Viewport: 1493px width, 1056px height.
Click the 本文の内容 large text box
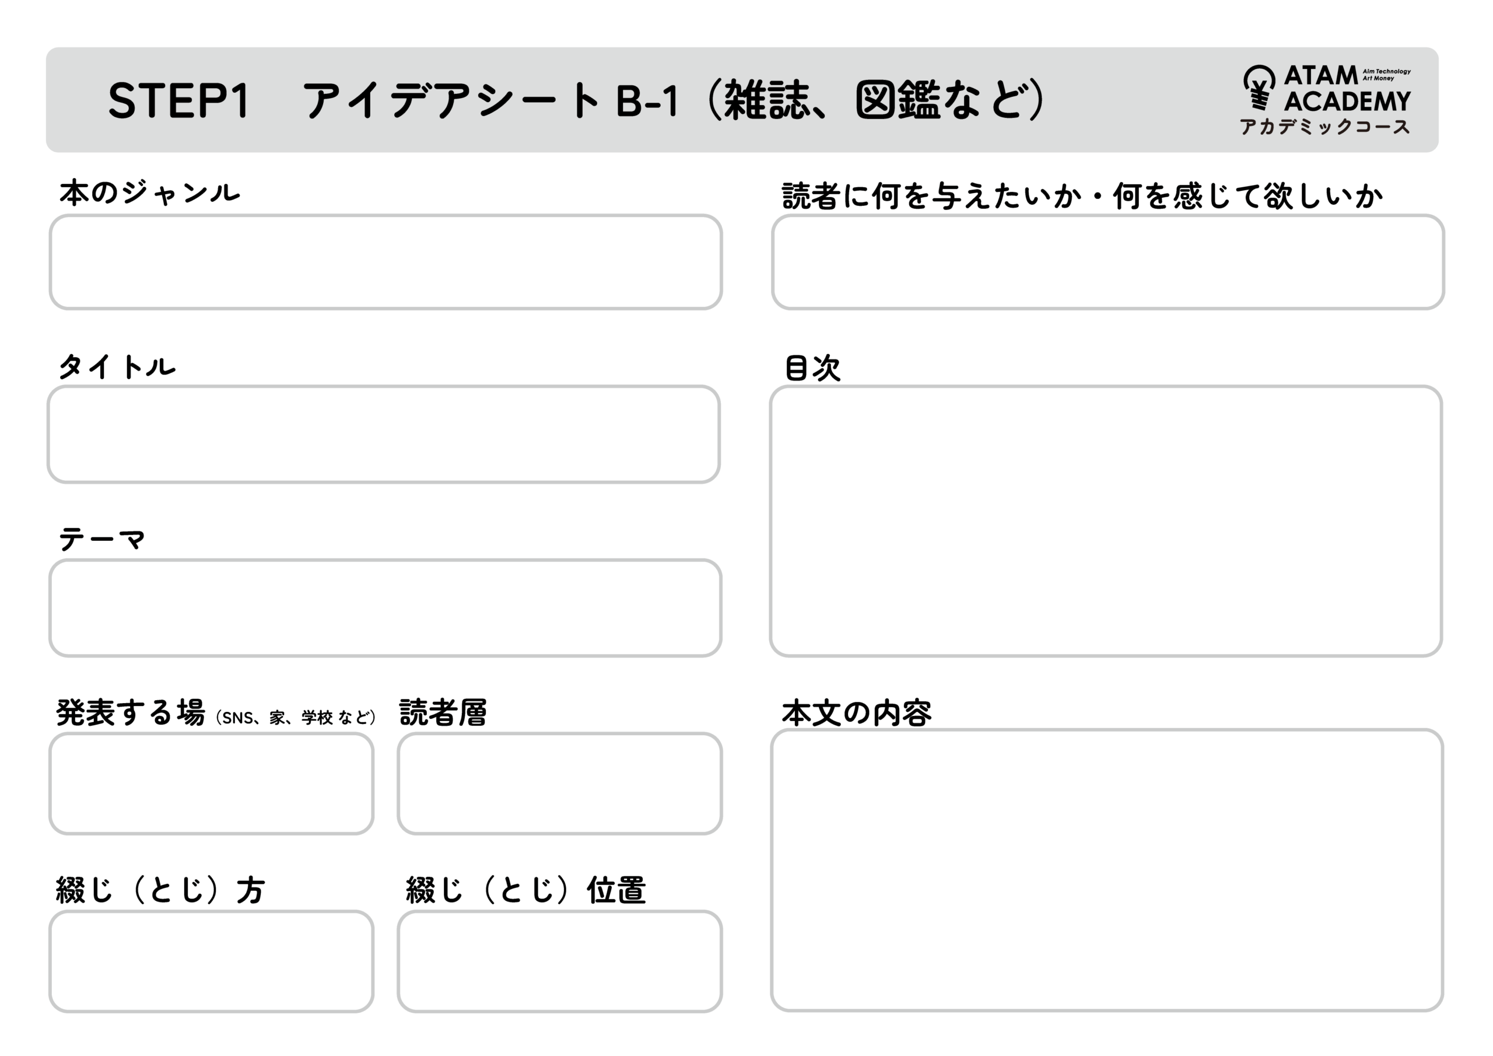tap(1108, 870)
